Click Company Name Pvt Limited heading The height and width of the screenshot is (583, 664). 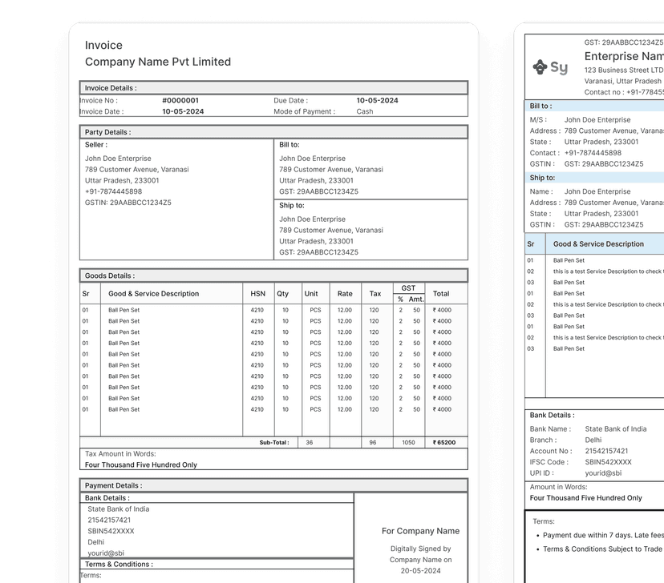(158, 62)
